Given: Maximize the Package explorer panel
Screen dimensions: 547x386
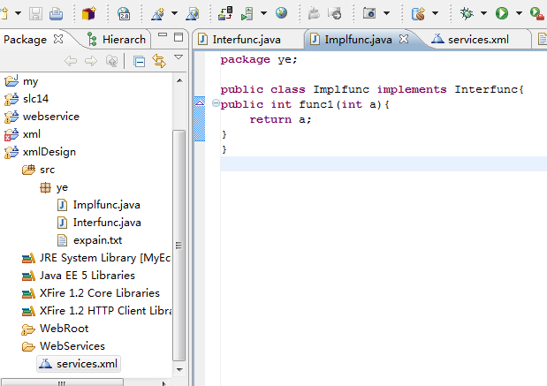Looking at the screenshot, I should 179,37.
